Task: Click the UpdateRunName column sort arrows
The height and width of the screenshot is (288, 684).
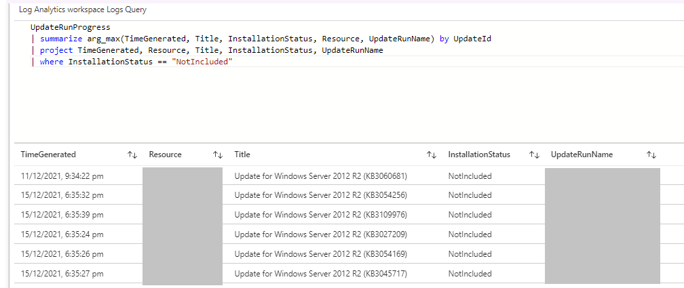Action: (x=651, y=155)
